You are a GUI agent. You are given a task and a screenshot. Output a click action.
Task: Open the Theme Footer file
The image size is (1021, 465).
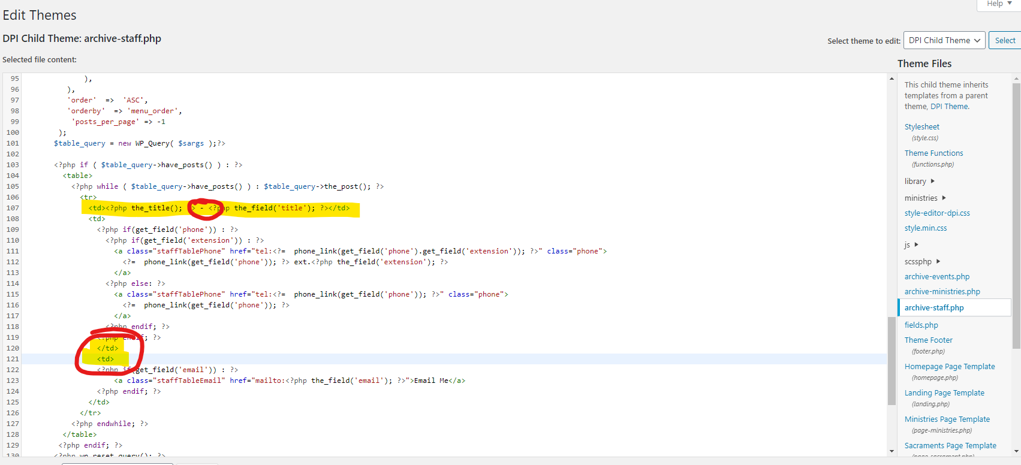928,340
